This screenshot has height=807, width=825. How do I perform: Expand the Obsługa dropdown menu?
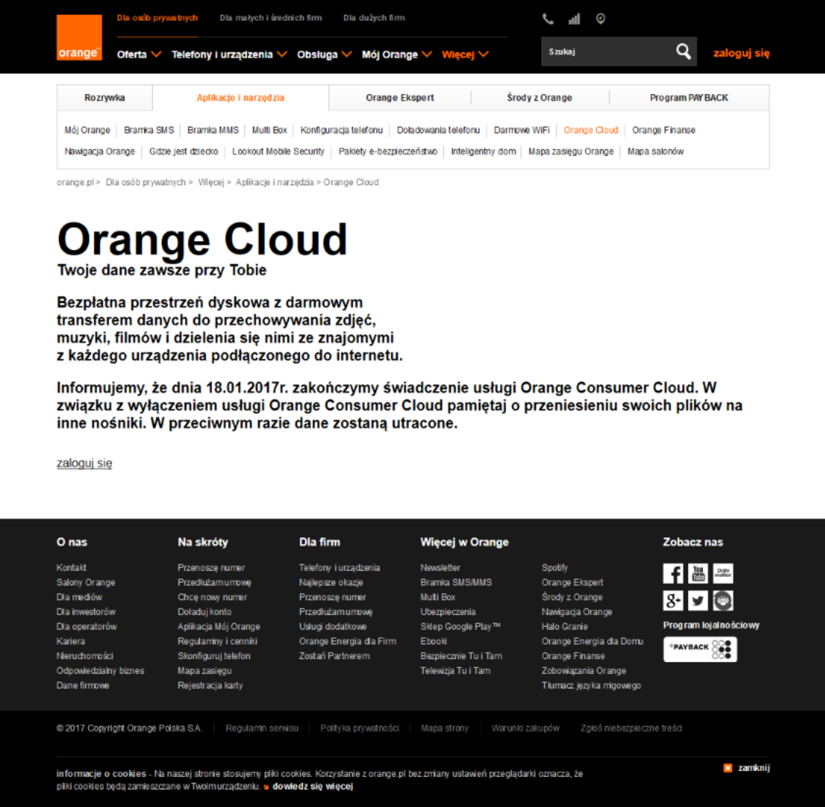tap(324, 54)
